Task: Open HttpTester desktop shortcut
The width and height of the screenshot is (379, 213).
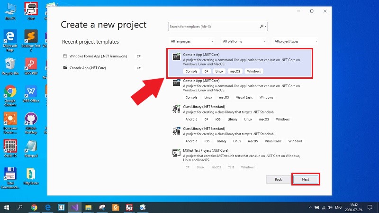Action: 31,176
